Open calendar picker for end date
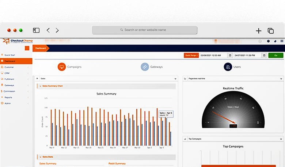Image resolution: width=285 pixels, height=167 pixels. pyautogui.click(x=264, y=55)
